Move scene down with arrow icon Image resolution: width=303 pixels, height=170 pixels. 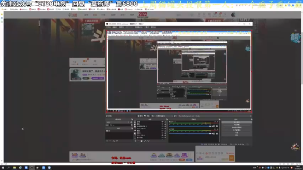[117, 141]
